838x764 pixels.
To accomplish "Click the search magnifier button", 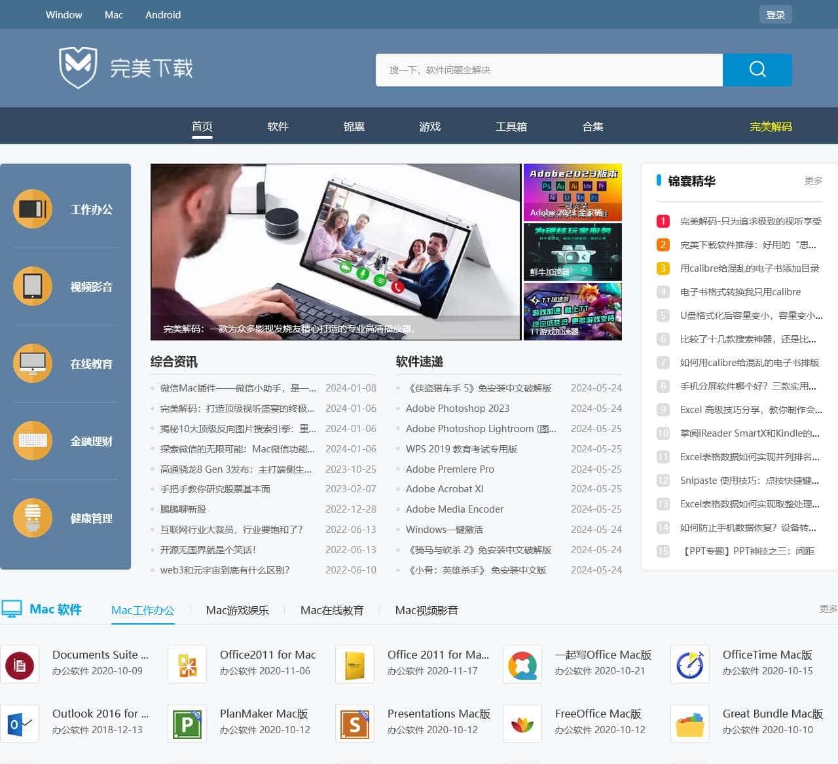I will 757,70.
